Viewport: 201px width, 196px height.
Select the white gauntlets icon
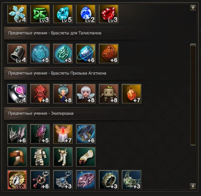[86, 157]
